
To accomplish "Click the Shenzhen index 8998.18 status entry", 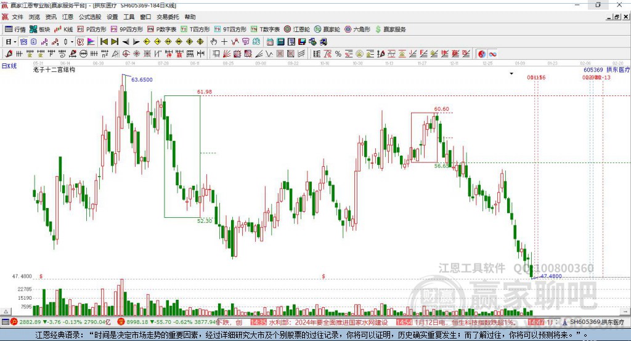I will [x=167, y=322].
